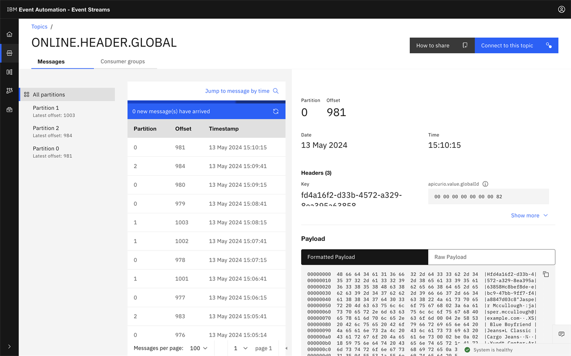
Task: Open the Home icon in sidebar
Action: pyautogui.click(x=10, y=34)
